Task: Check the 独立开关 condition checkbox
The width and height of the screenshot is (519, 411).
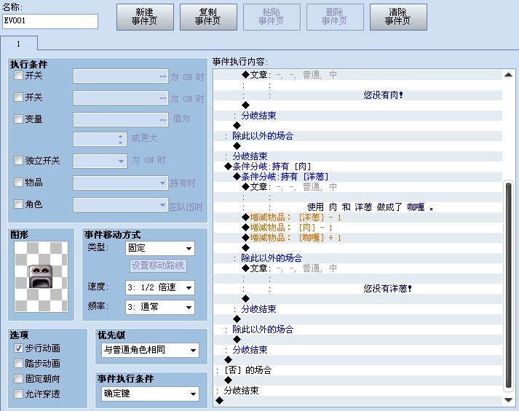Action: coord(18,160)
